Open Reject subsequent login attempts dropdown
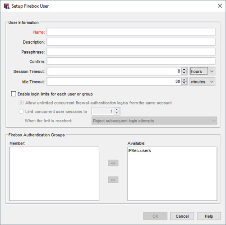 [154, 121]
